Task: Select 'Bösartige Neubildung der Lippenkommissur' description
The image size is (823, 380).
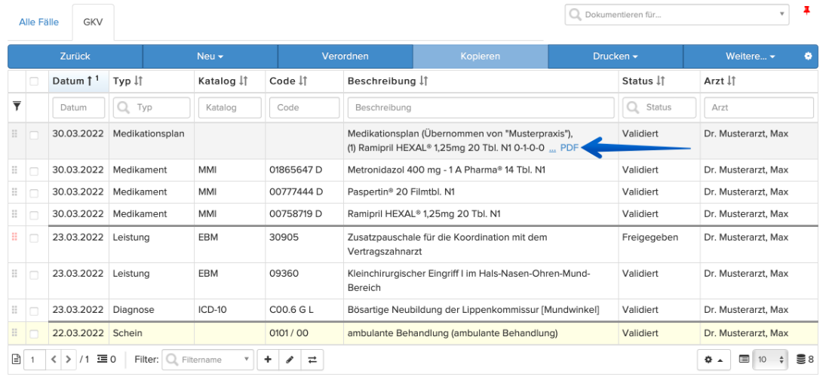Action: coord(473,310)
